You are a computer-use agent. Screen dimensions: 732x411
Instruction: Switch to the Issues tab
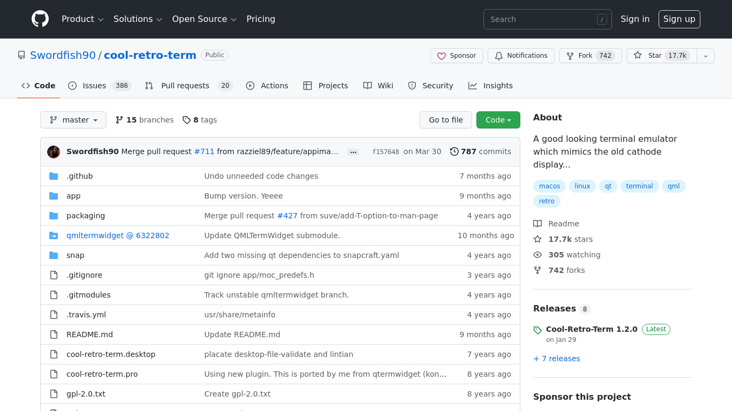click(x=100, y=86)
